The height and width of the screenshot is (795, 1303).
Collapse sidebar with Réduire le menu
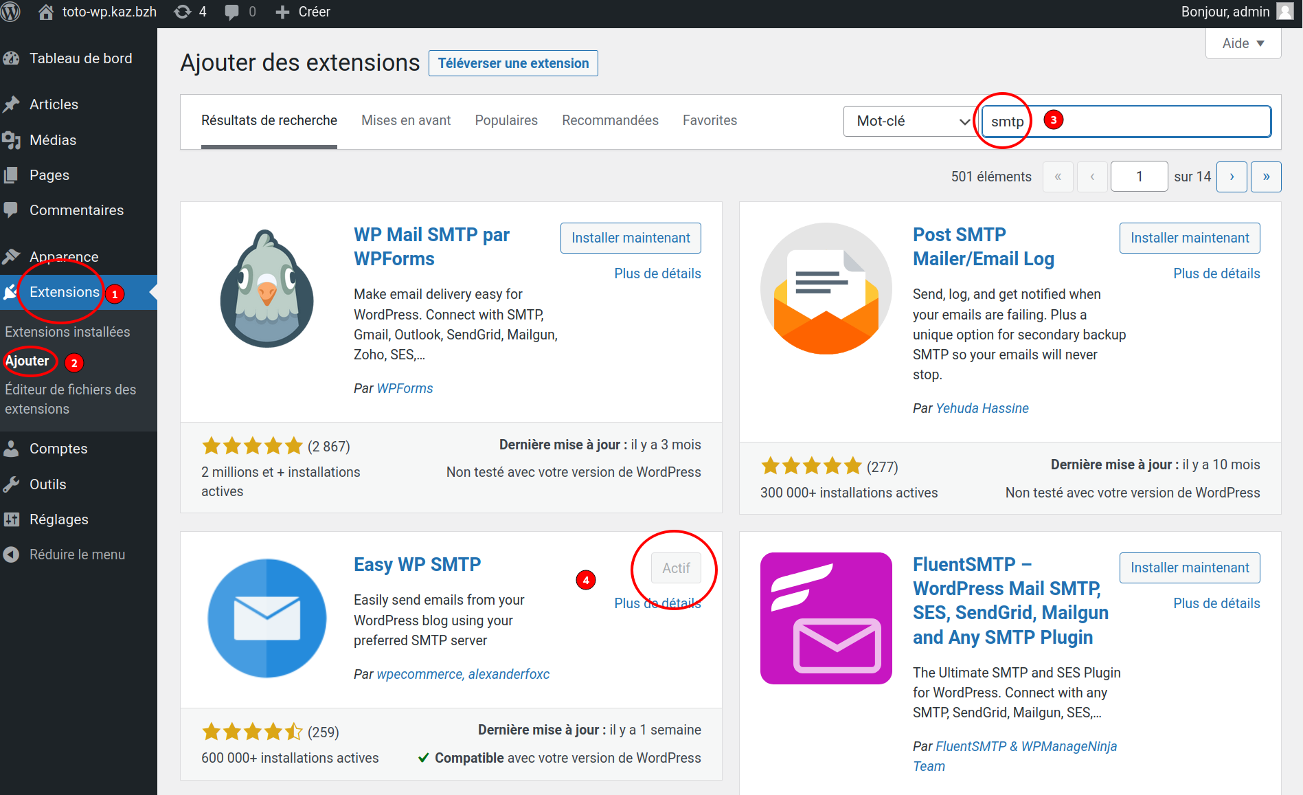pos(76,555)
